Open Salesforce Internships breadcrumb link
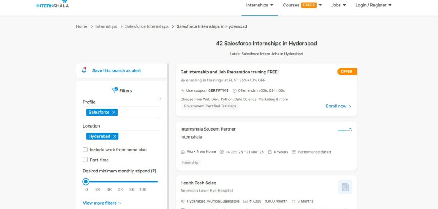438x209 pixels. tap(147, 26)
